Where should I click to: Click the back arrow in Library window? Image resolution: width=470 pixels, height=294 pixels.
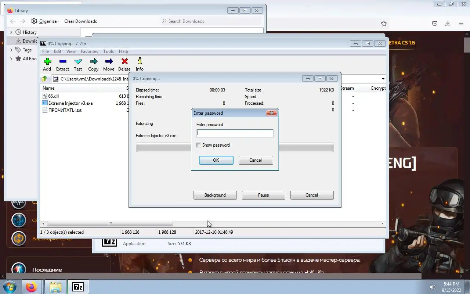pos(13,21)
